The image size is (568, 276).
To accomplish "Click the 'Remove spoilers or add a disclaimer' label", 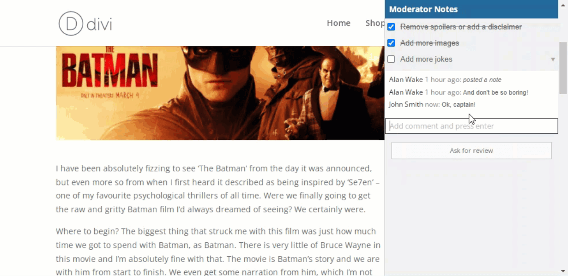I will click(x=460, y=27).
